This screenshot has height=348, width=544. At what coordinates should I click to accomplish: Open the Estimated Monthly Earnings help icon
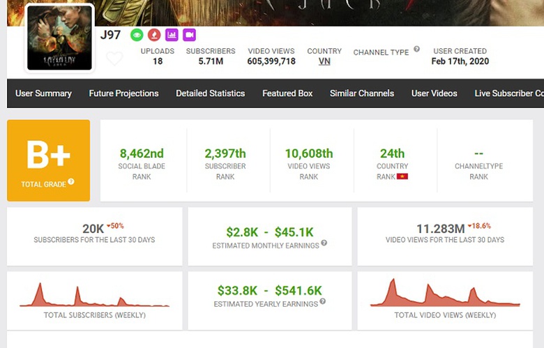pyautogui.click(x=324, y=243)
